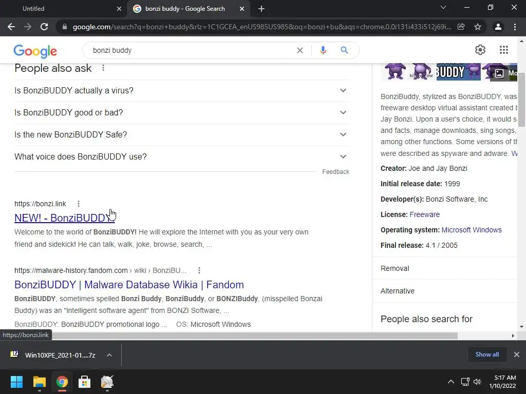Open Windows Start menu
The height and width of the screenshot is (394, 526).
pos(16,382)
